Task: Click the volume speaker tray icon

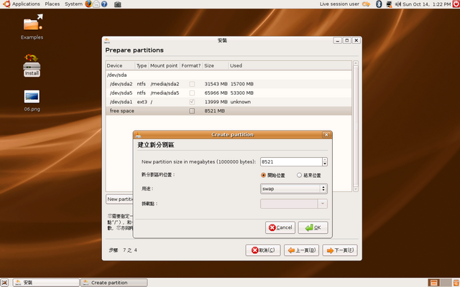Action: pyautogui.click(x=397, y=4)
